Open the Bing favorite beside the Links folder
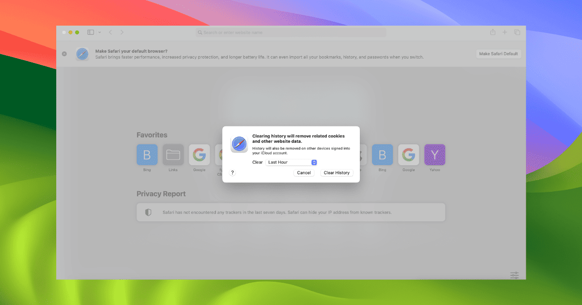582x305 pixels. click(x=147, y=155)
